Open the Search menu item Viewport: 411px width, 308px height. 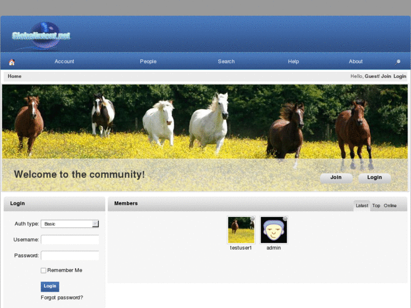(x=226, y=62)
